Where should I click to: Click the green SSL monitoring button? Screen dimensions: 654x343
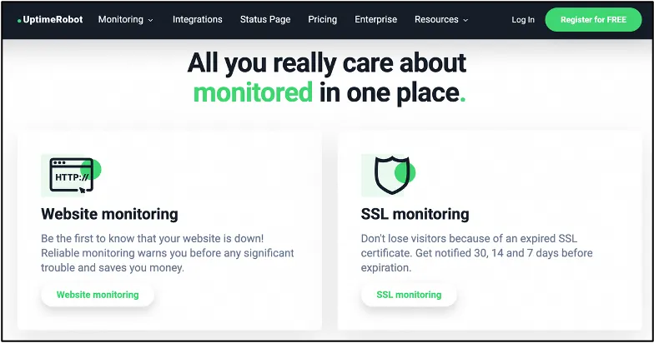[x=409, y=295]
